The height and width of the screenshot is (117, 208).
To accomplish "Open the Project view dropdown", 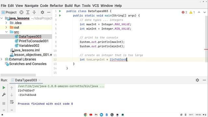I will (x=9, y=12).
